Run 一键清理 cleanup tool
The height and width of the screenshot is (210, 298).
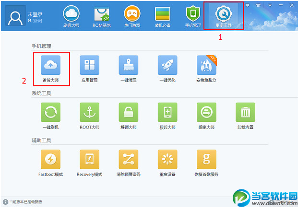click(x=129, y=69)
